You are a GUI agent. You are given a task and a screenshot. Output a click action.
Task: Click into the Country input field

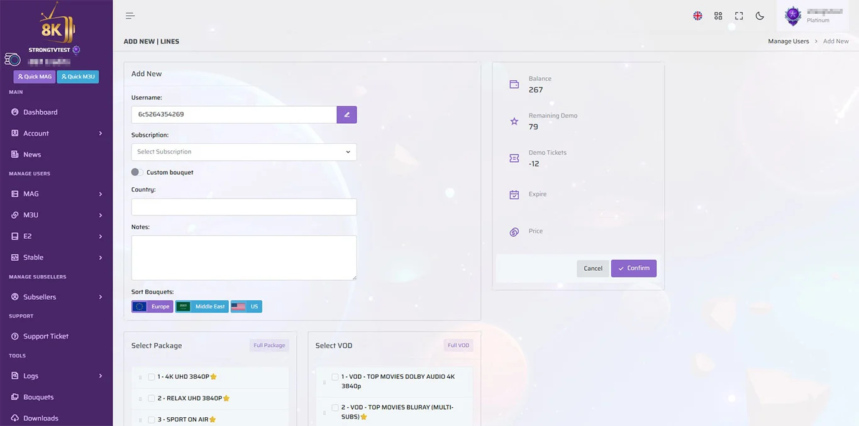pyautogui.click(x=244, y=207)
